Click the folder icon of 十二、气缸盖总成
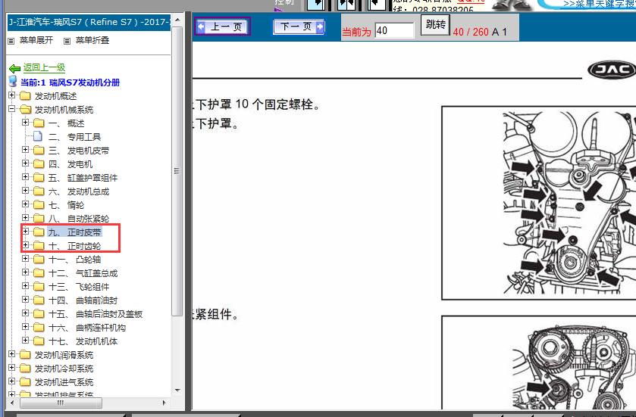Viewport: 636px width, 417px height. click(x=39, y=273)
